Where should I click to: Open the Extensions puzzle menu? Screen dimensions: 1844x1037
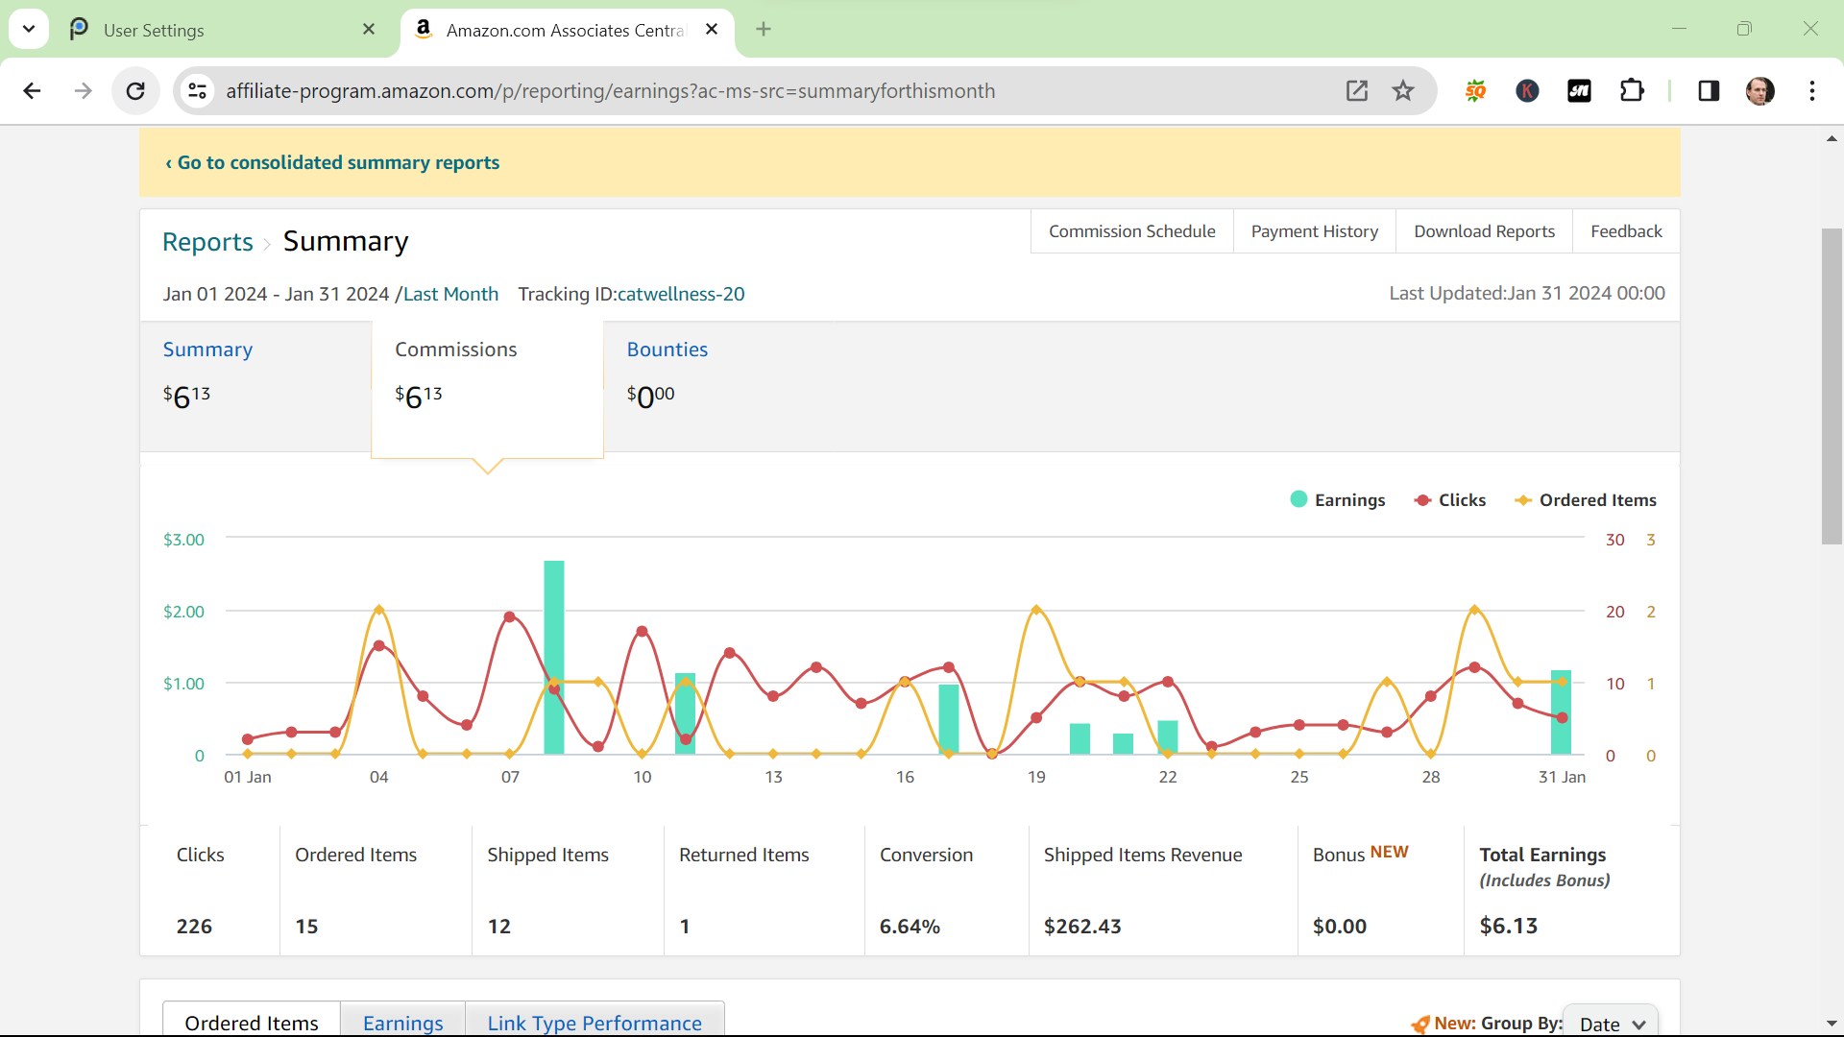(1632, 91)
